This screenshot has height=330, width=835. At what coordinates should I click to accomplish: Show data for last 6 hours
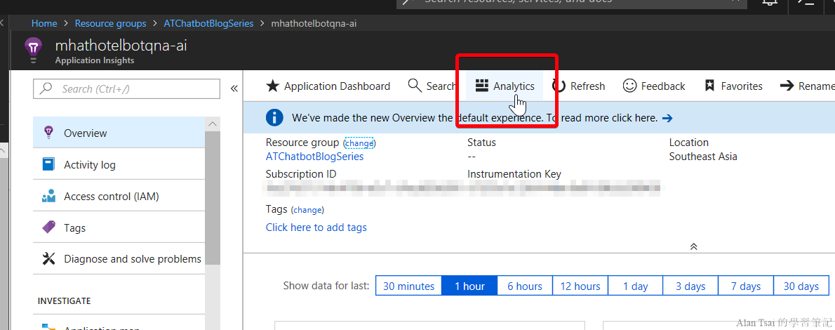point(525,286)
